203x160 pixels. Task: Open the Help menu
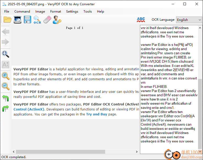tap(100, 12)
